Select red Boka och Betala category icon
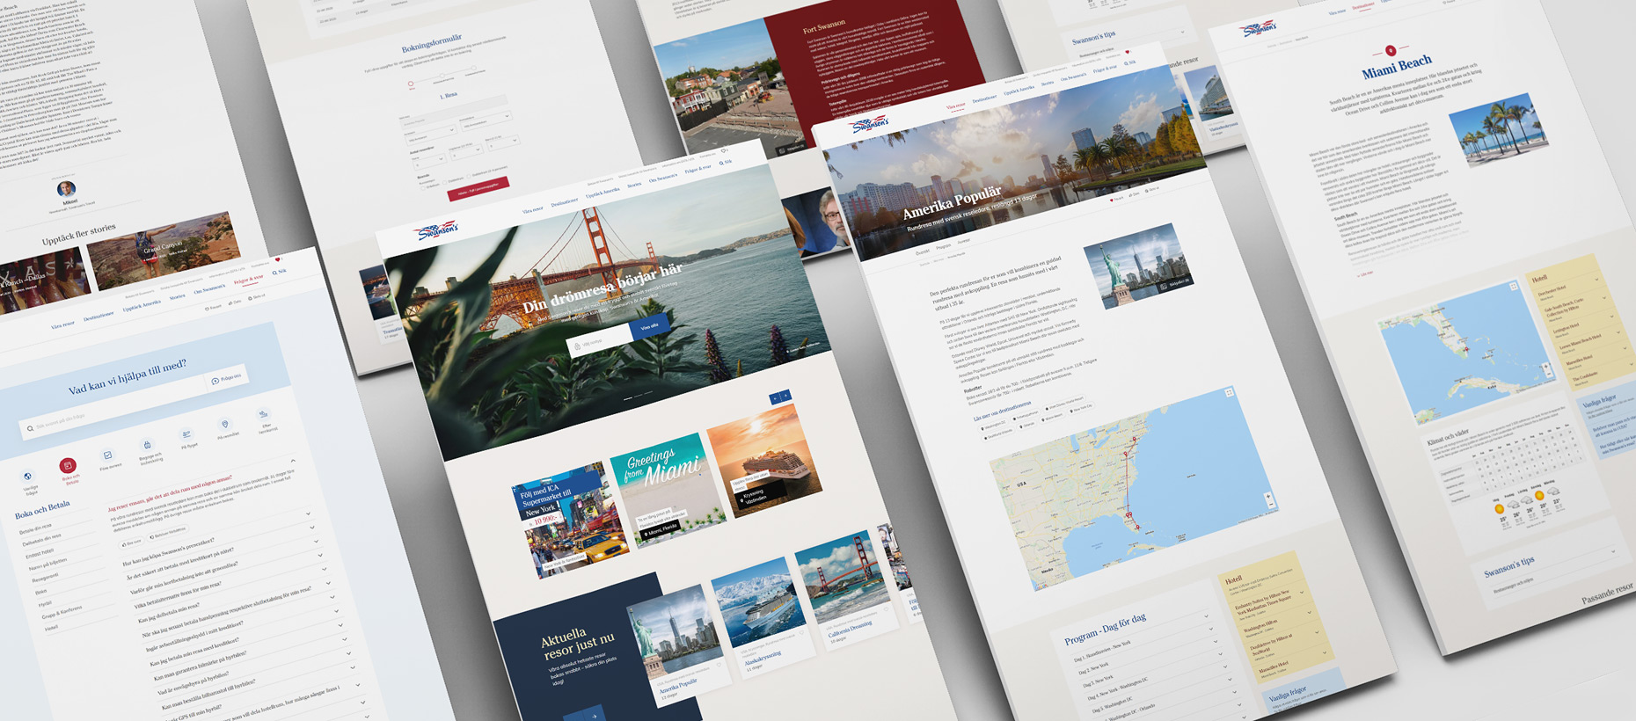The image size is (1636, 721). pyautogui.click(x=68, y=465)
